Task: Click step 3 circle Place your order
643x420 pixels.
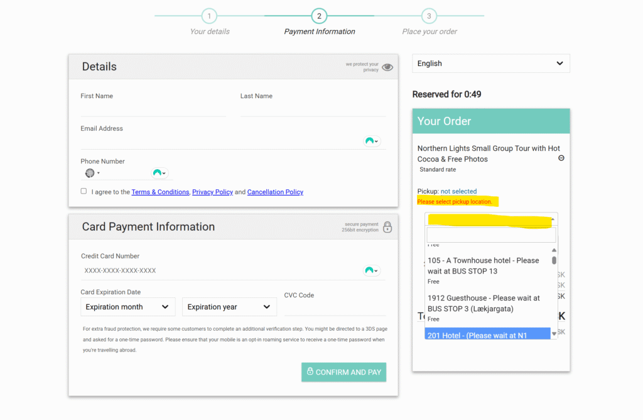Action: coord(429,16)
